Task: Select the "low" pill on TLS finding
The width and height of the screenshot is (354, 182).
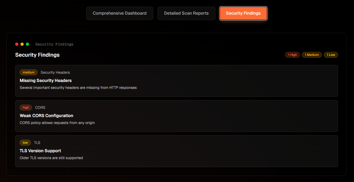Action: coord(25,143)
